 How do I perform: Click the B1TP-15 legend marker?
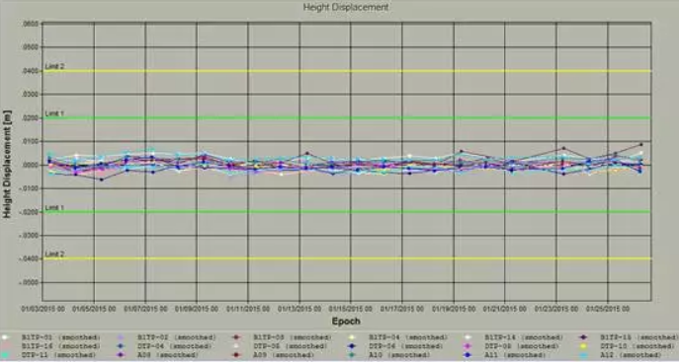pyautogui.click(x=583, y=337)
